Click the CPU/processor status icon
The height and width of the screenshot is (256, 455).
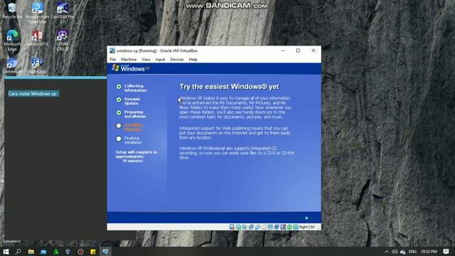click(283, 227)
